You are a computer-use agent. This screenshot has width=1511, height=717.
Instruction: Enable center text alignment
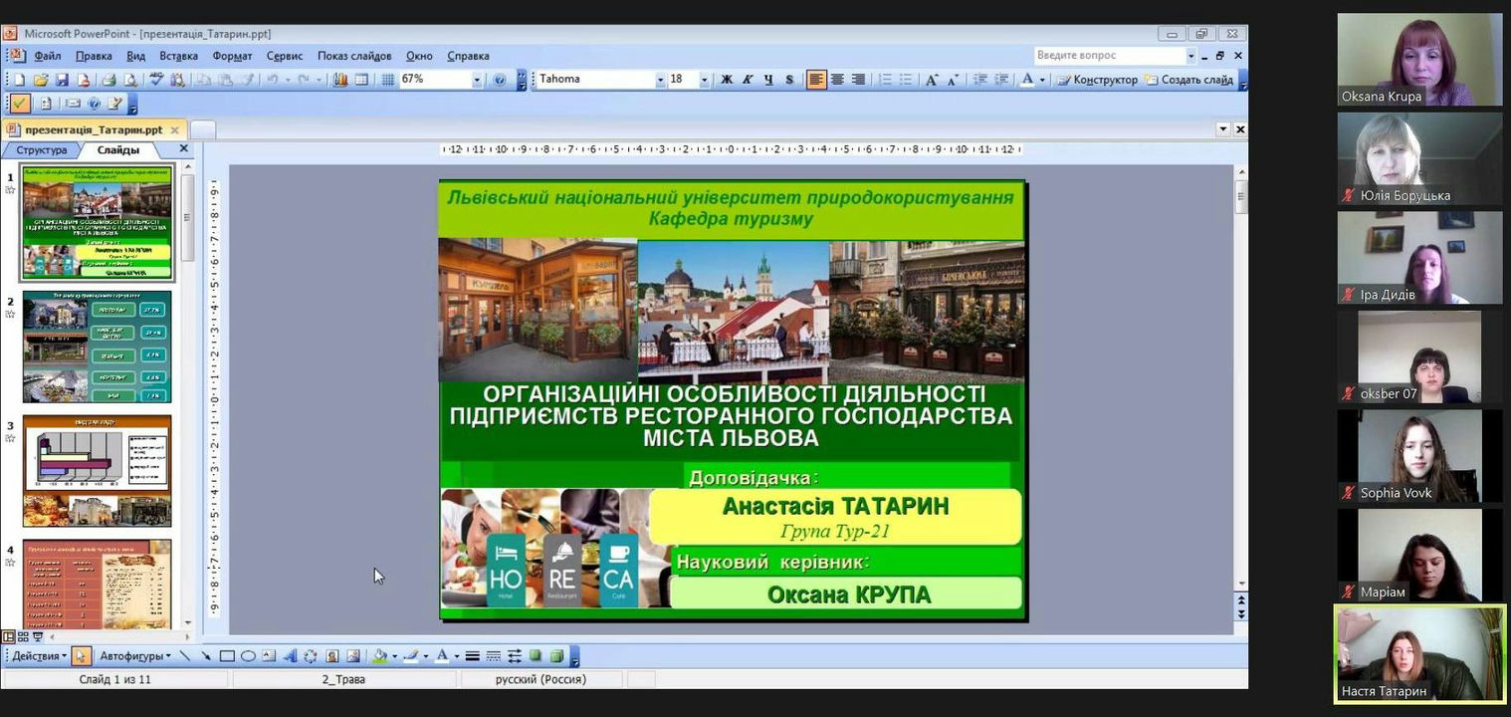[x=837, y=80]
